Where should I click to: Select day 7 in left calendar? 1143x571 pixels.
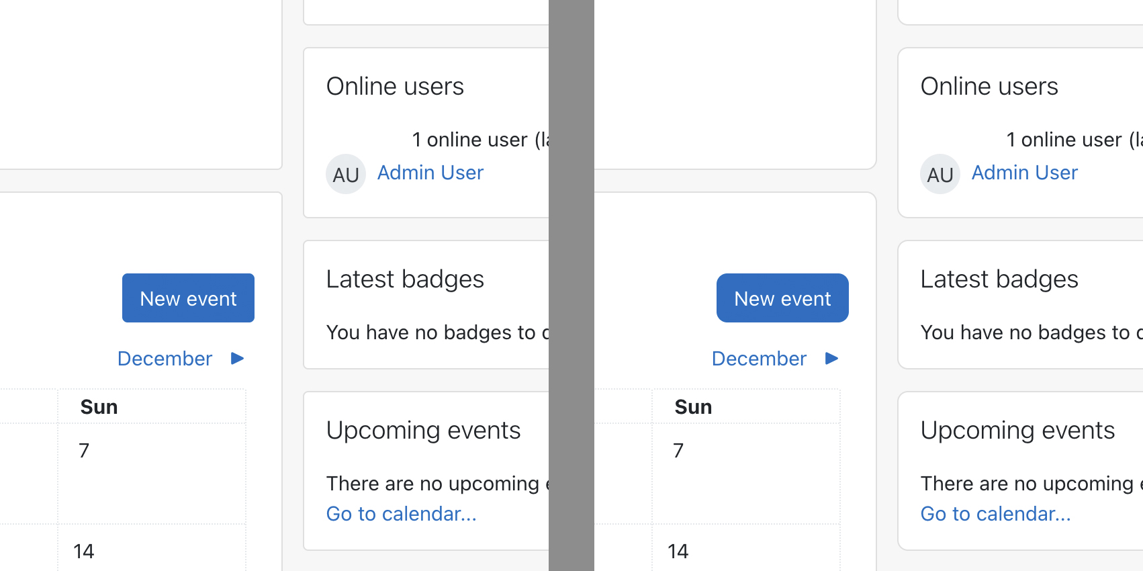click(x=84, y=450)
